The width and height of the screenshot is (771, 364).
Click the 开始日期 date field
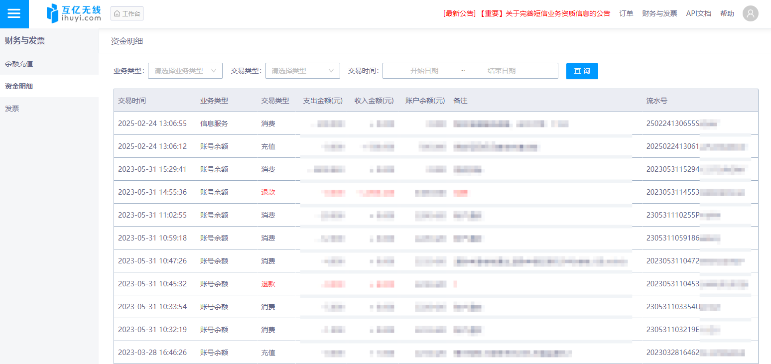point(424,71)
